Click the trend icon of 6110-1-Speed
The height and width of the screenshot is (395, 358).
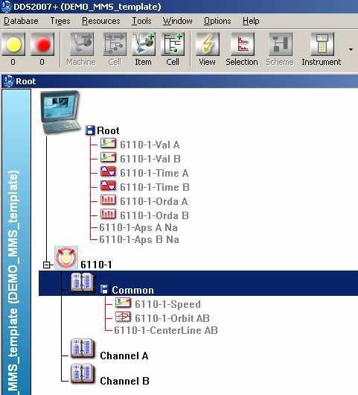coord(123,303)
